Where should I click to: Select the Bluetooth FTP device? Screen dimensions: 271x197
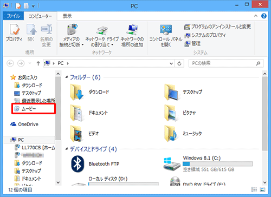coord(95,164)
